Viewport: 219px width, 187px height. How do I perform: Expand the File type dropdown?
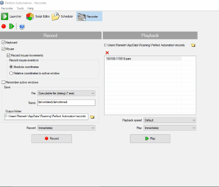tap(66, 93)
